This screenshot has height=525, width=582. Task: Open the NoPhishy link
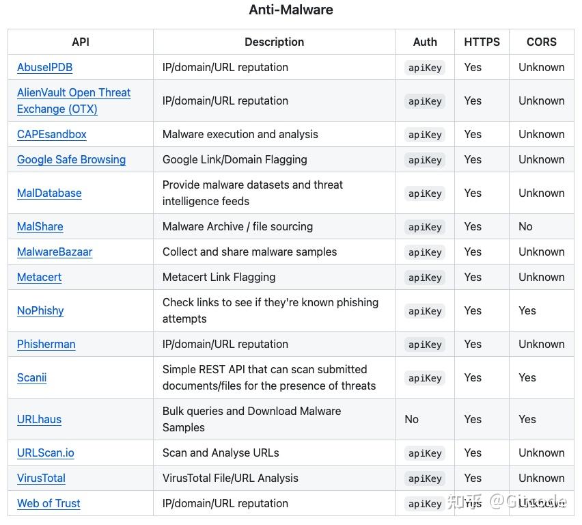tap(40, 311)
